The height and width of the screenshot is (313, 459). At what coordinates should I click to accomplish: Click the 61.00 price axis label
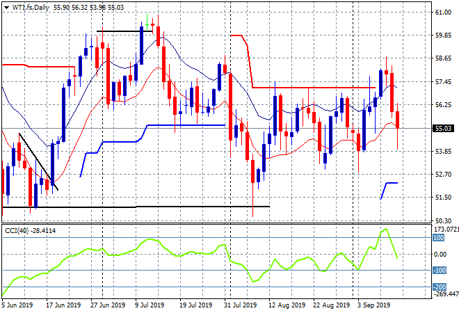point(443,13)
